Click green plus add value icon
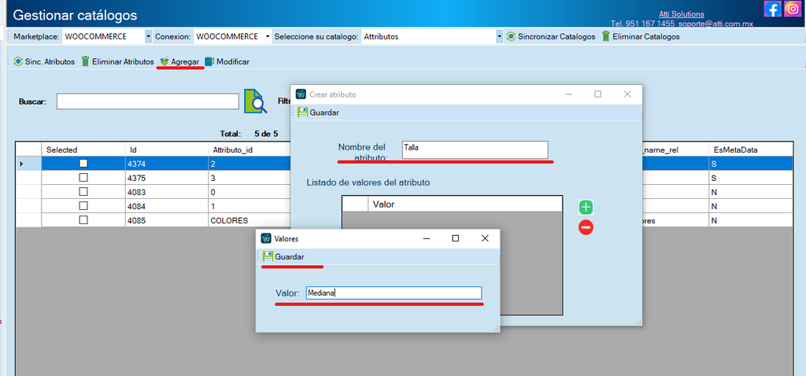The image size is (806, 376). [586, 208]
